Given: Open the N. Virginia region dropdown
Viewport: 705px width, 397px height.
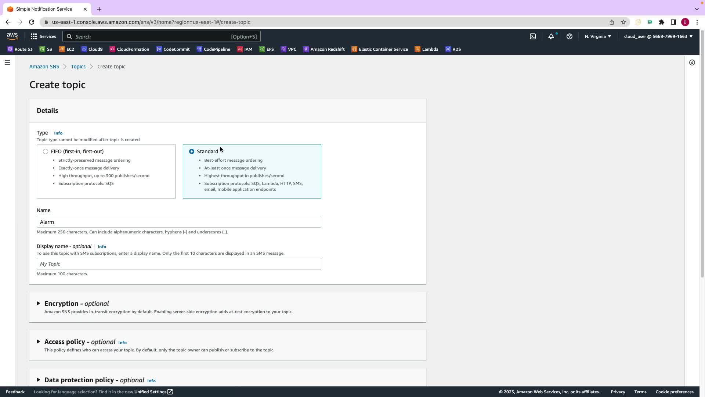Looking at the screenshot, I should [x=598, y=36].
